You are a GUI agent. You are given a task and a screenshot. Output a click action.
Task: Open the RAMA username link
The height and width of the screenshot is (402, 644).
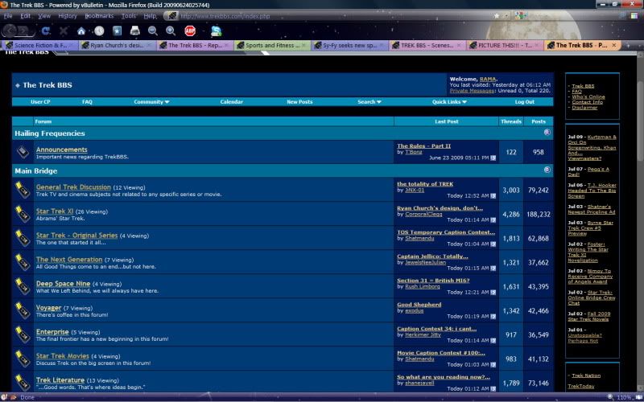pos(488,79)
